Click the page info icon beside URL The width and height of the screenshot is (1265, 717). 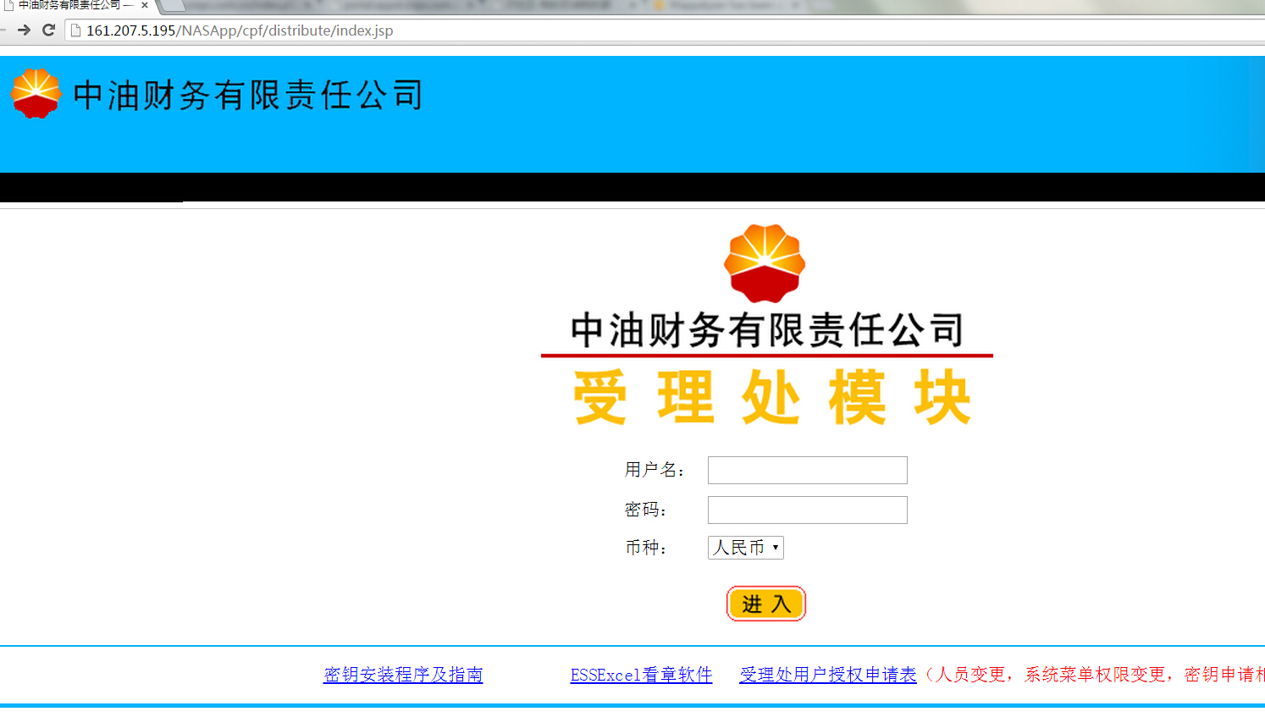[75, 30]
